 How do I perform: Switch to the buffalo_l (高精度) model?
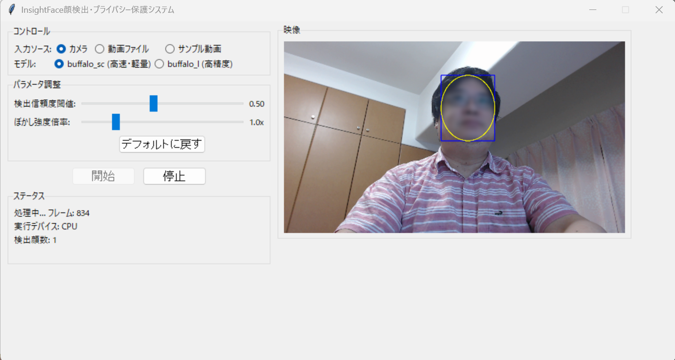point(159,63)
